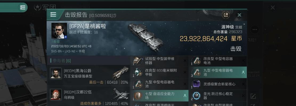Select the 改良型 800毫米钢附甲板 row
Image resolution: width=296 pixels, height=106 pixels.
159,72
